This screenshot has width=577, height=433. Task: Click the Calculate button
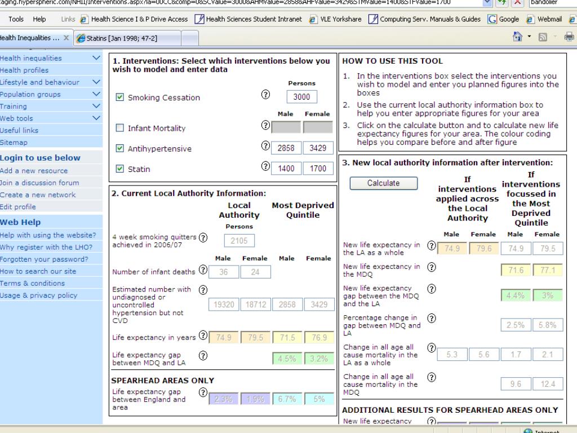point(383,183)
